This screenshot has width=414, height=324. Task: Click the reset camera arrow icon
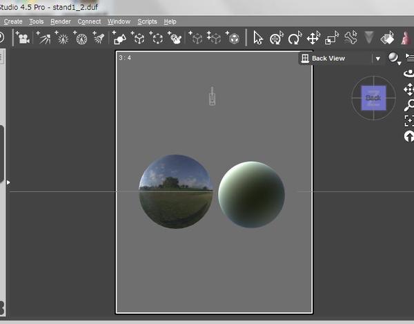click(x=409, y=136)
